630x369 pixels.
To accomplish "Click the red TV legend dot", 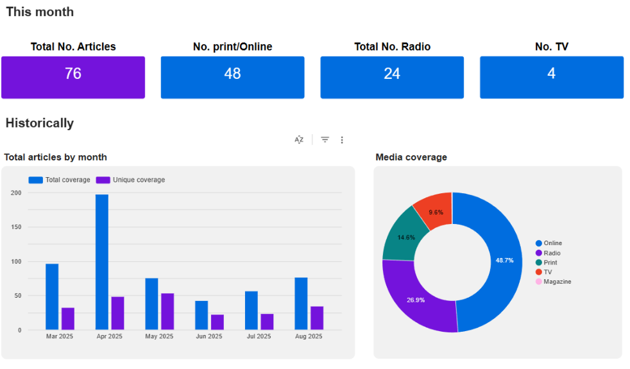I will tap(539, 272).
